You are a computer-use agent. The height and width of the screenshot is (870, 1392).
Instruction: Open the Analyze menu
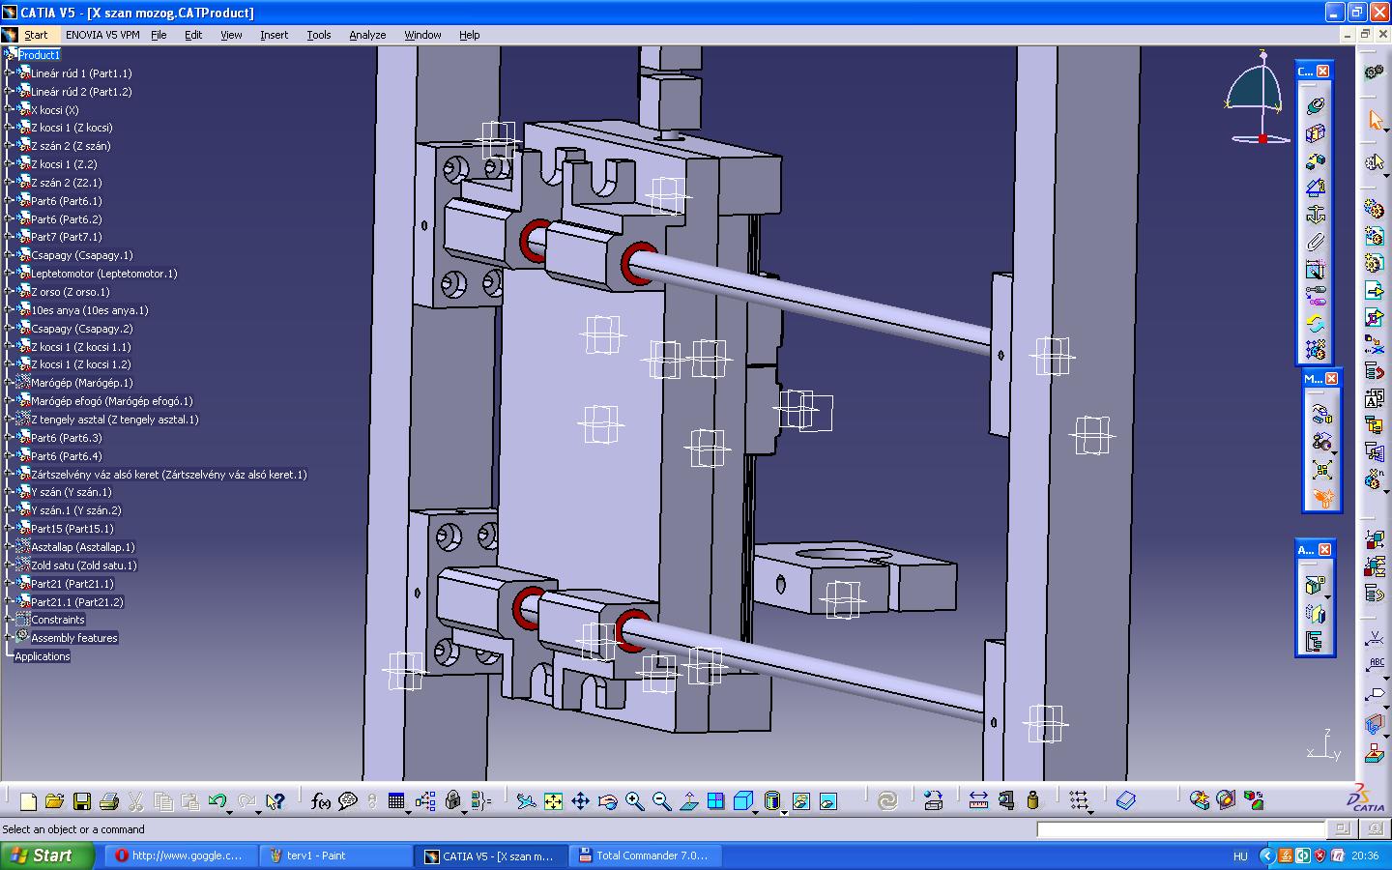coord(367,35)
